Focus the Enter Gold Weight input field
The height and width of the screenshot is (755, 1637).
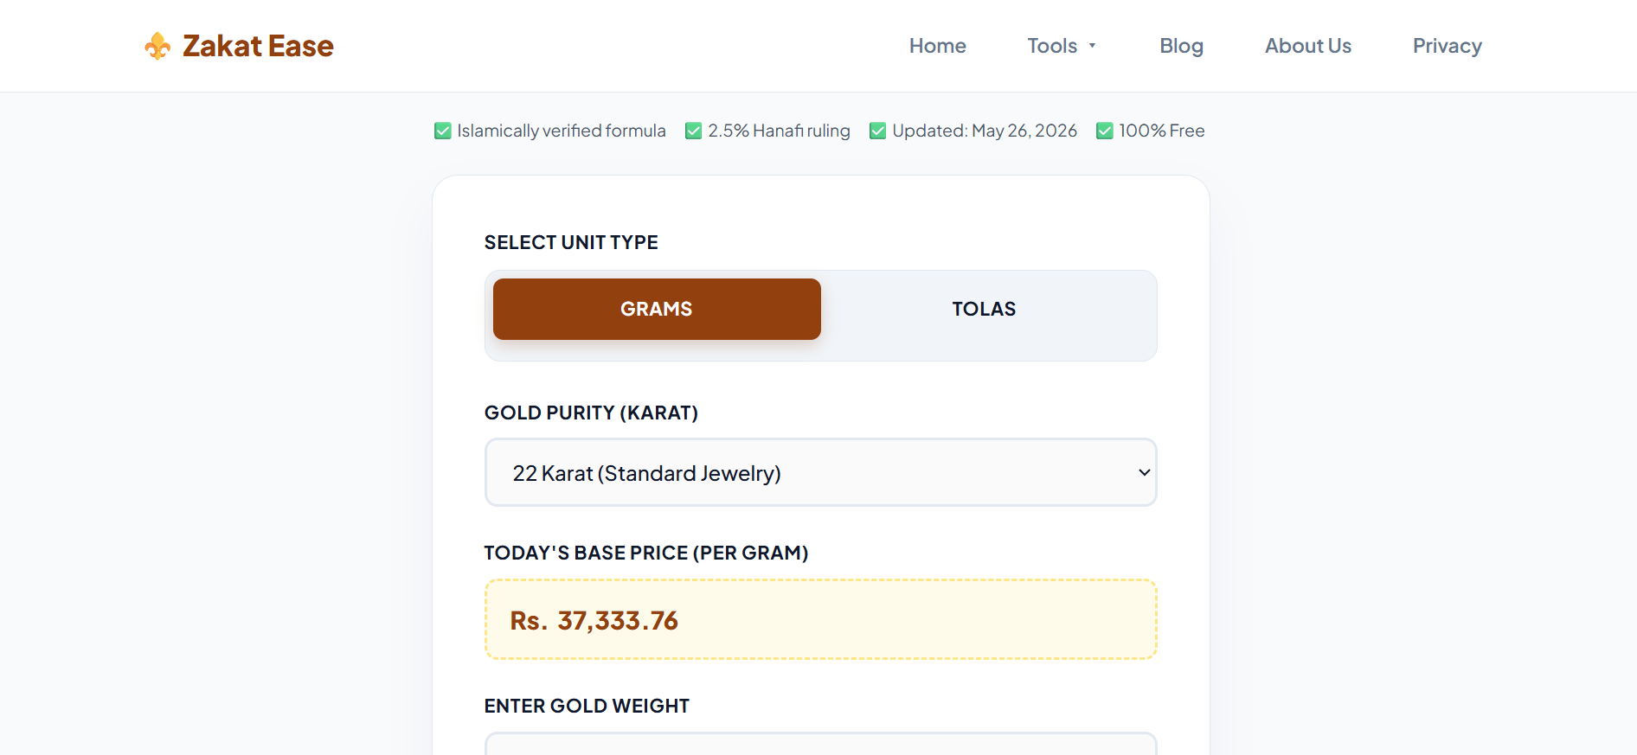pos(821,744)
